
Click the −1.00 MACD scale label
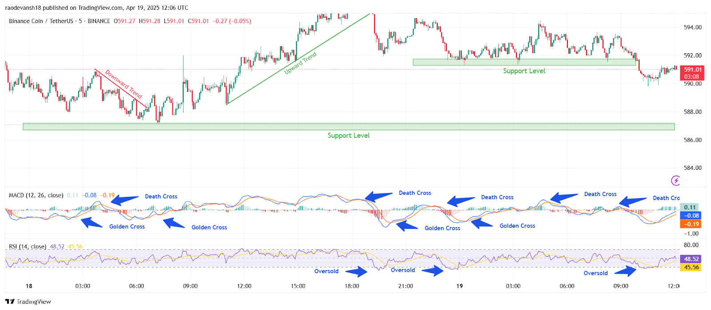[x=691, y=233]
